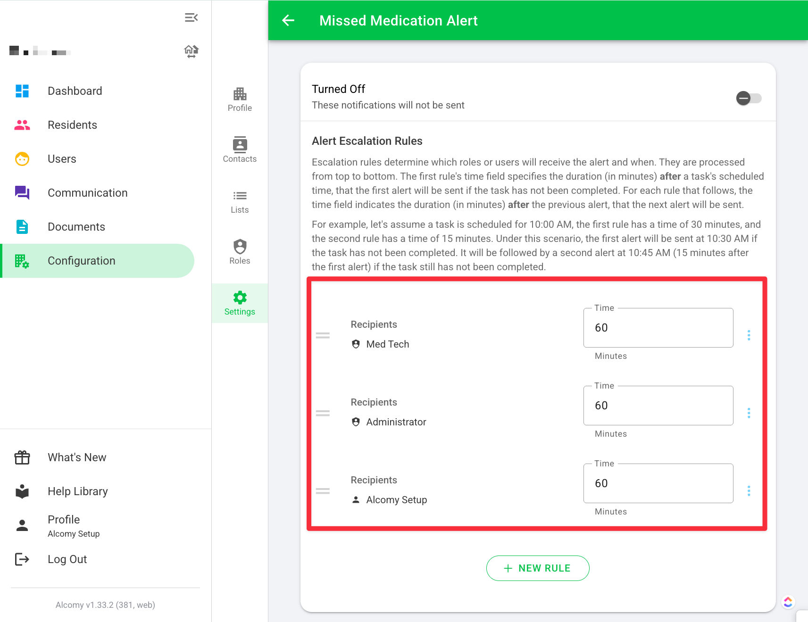Open Communication in the sidebar
The image size is (808, 622).
point(97,193)
